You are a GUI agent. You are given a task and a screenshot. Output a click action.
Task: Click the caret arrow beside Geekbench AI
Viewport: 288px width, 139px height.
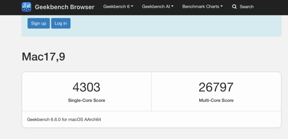[172, 6]
